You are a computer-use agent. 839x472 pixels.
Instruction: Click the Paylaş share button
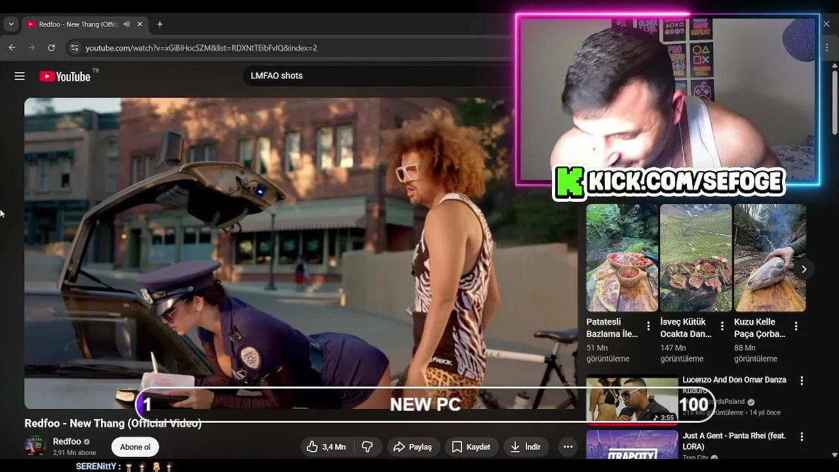tap(413, 447)
